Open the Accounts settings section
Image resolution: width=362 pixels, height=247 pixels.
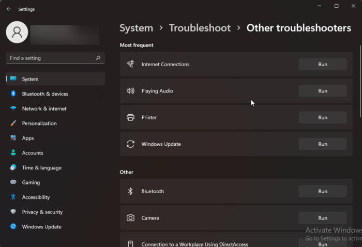33,153
